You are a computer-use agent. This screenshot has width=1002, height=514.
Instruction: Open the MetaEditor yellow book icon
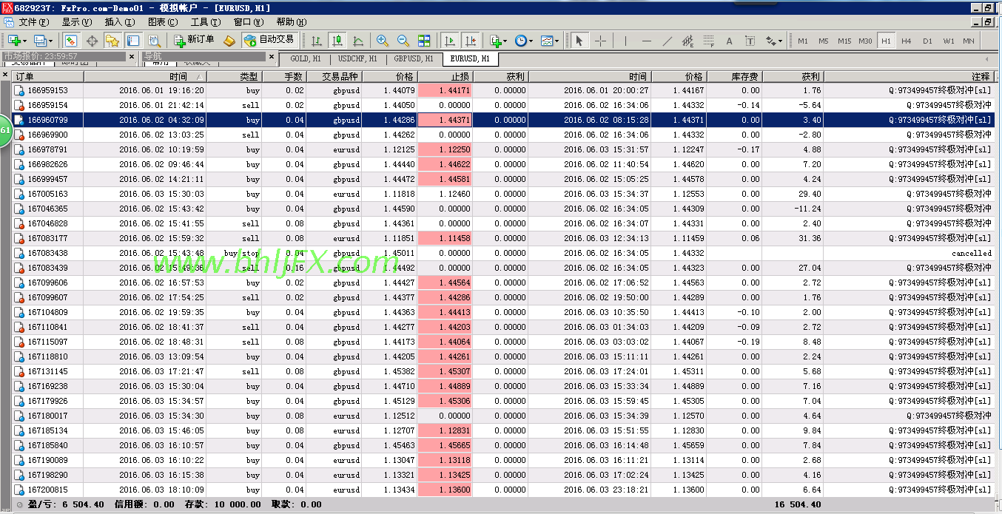click(x=229, y=41)
